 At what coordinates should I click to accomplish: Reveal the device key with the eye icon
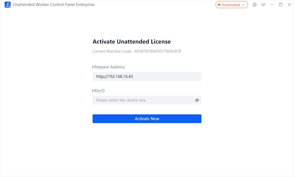coord(197,100)
